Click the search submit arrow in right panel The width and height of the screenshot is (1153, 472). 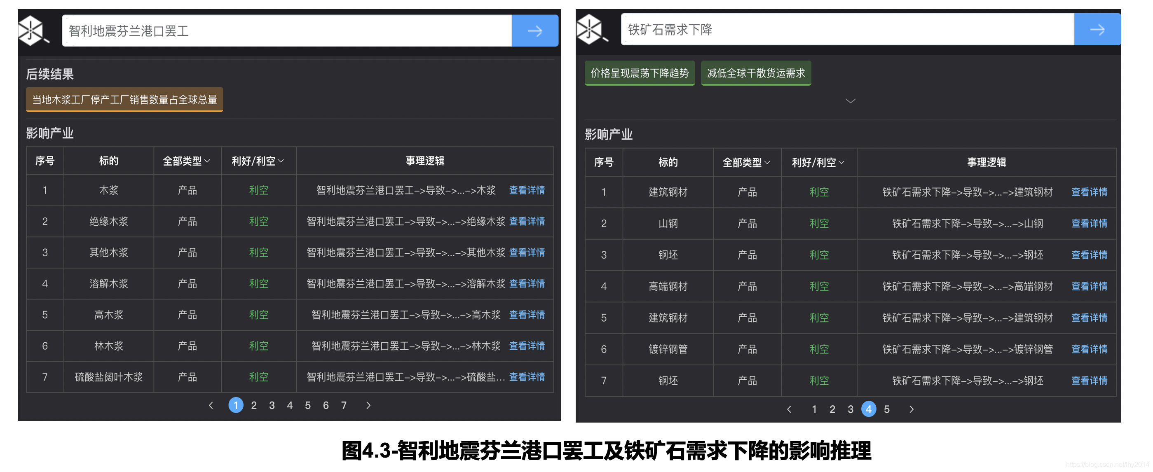[x=1097, y=30]
